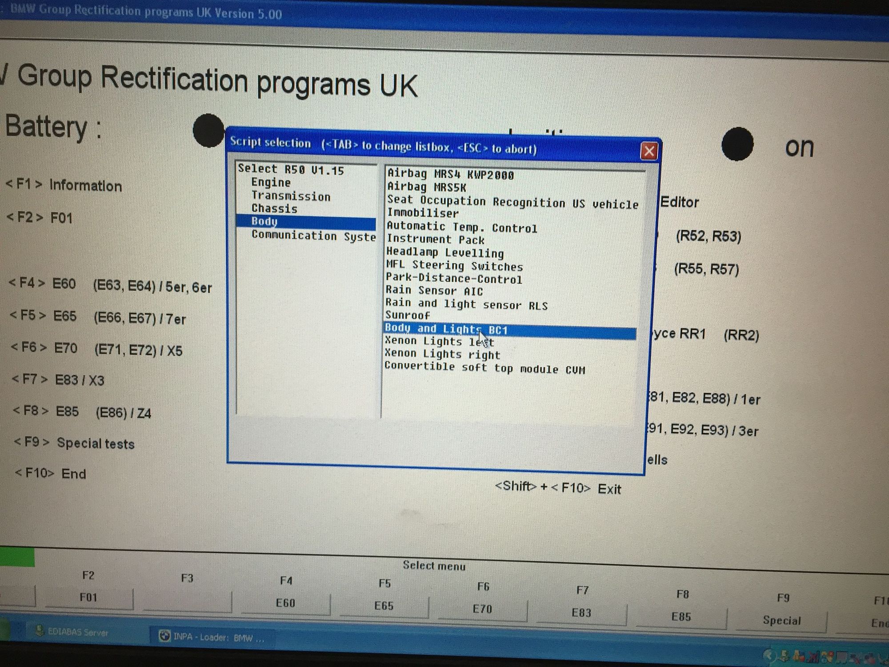The height and width of the screenshot is (667, 889).
Task: Click the Battery status indicator circle
Action: [x=209, y=130]
